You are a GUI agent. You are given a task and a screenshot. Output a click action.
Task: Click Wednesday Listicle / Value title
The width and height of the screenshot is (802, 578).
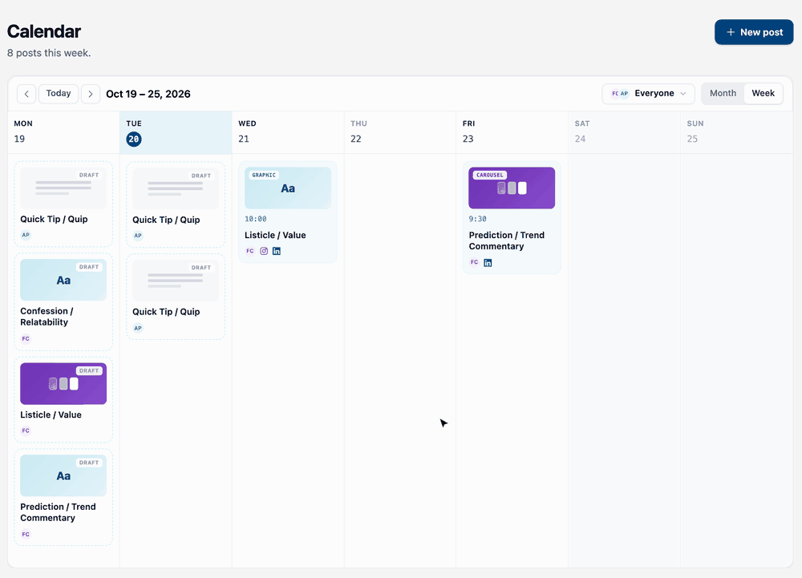275,235
